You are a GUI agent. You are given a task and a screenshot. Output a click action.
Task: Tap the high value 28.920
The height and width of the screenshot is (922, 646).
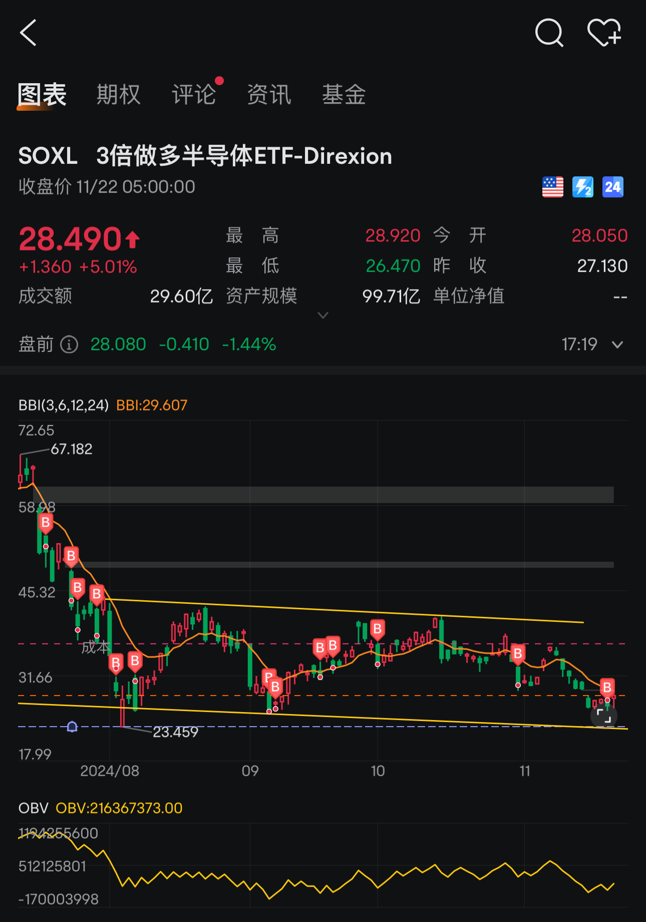click(393, 236)
